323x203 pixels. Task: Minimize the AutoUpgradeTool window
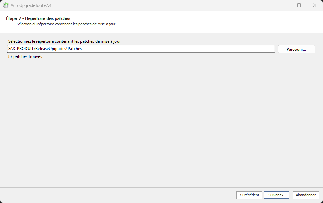pyautogui.click(x=283, y=5)
